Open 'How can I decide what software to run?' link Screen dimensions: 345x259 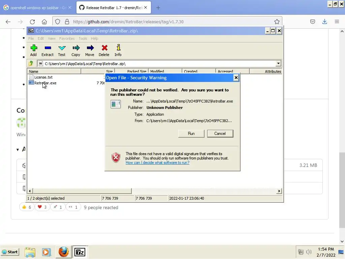point(157,163)
